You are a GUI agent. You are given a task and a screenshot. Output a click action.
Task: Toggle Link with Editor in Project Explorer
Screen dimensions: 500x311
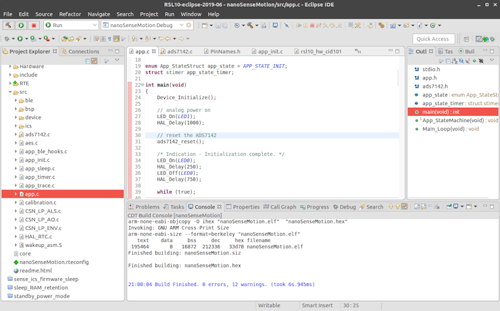(95, 61)
